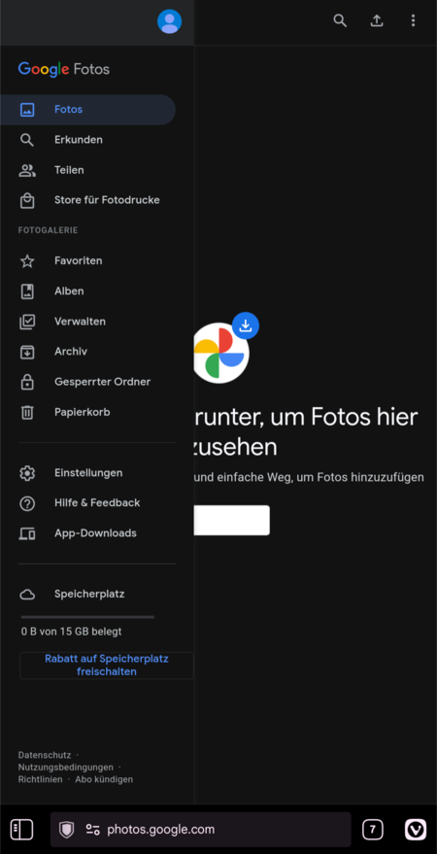Image resolution: width=437 pixels, height=854 pixels.
Task: Click the Archiv box icon
Action: coord(27,352)
